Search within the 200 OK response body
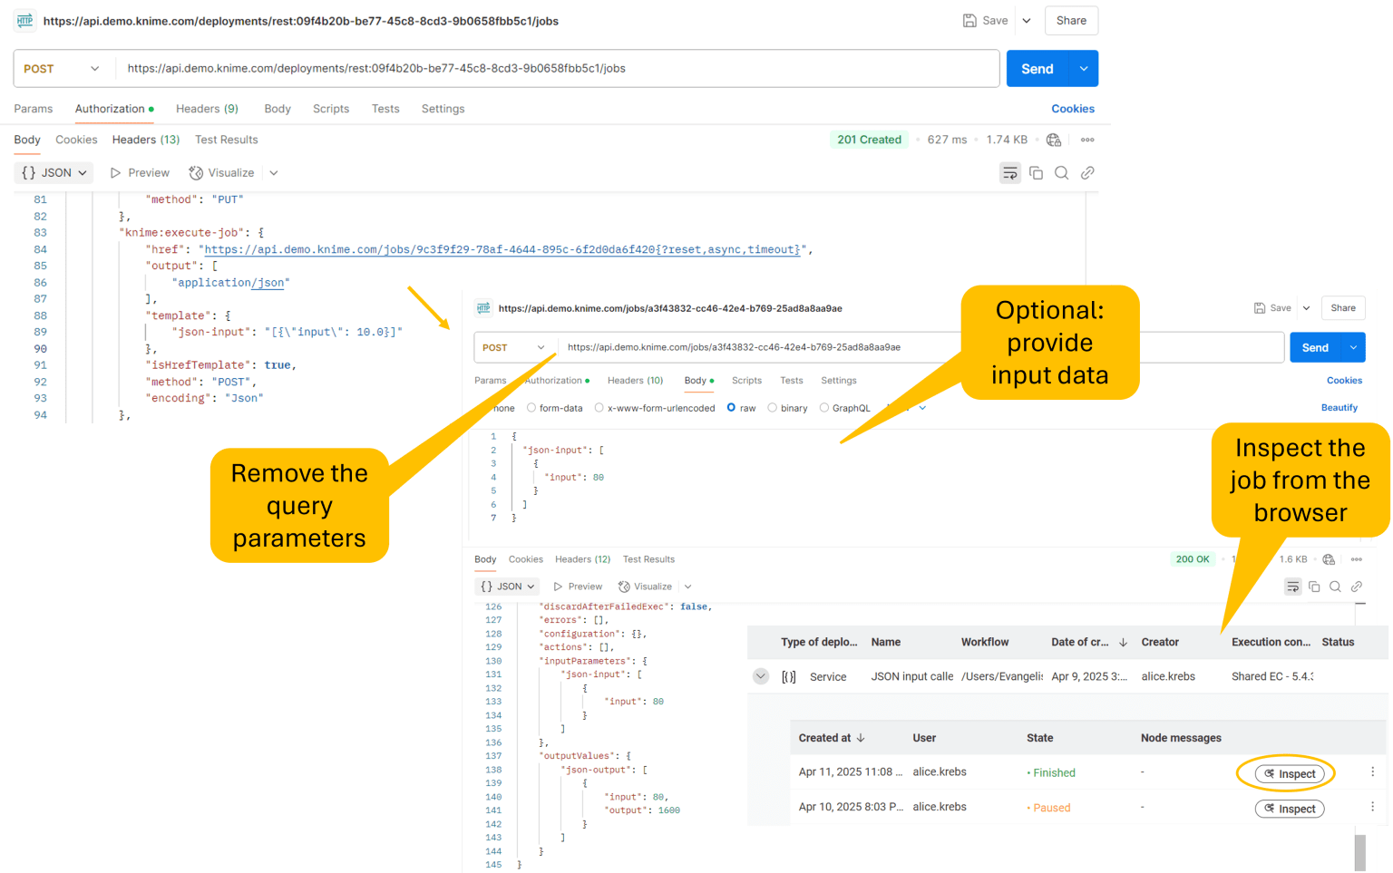Image resolution: width=1393 pixels, height=873 pixels. pos(1335,587)
